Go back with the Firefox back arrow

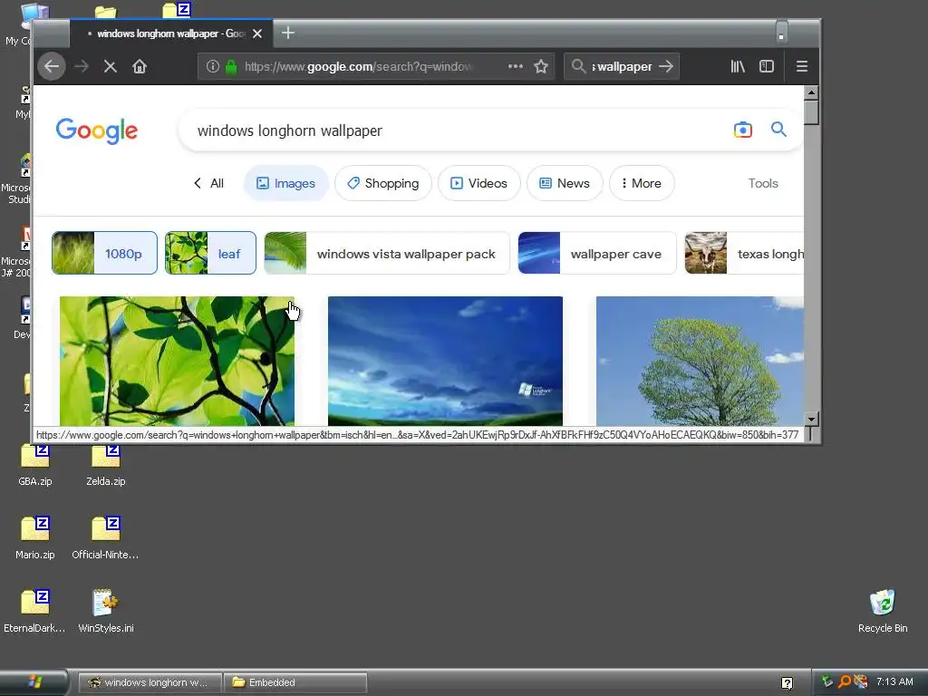pyautogui.click(x=52, y=66)
